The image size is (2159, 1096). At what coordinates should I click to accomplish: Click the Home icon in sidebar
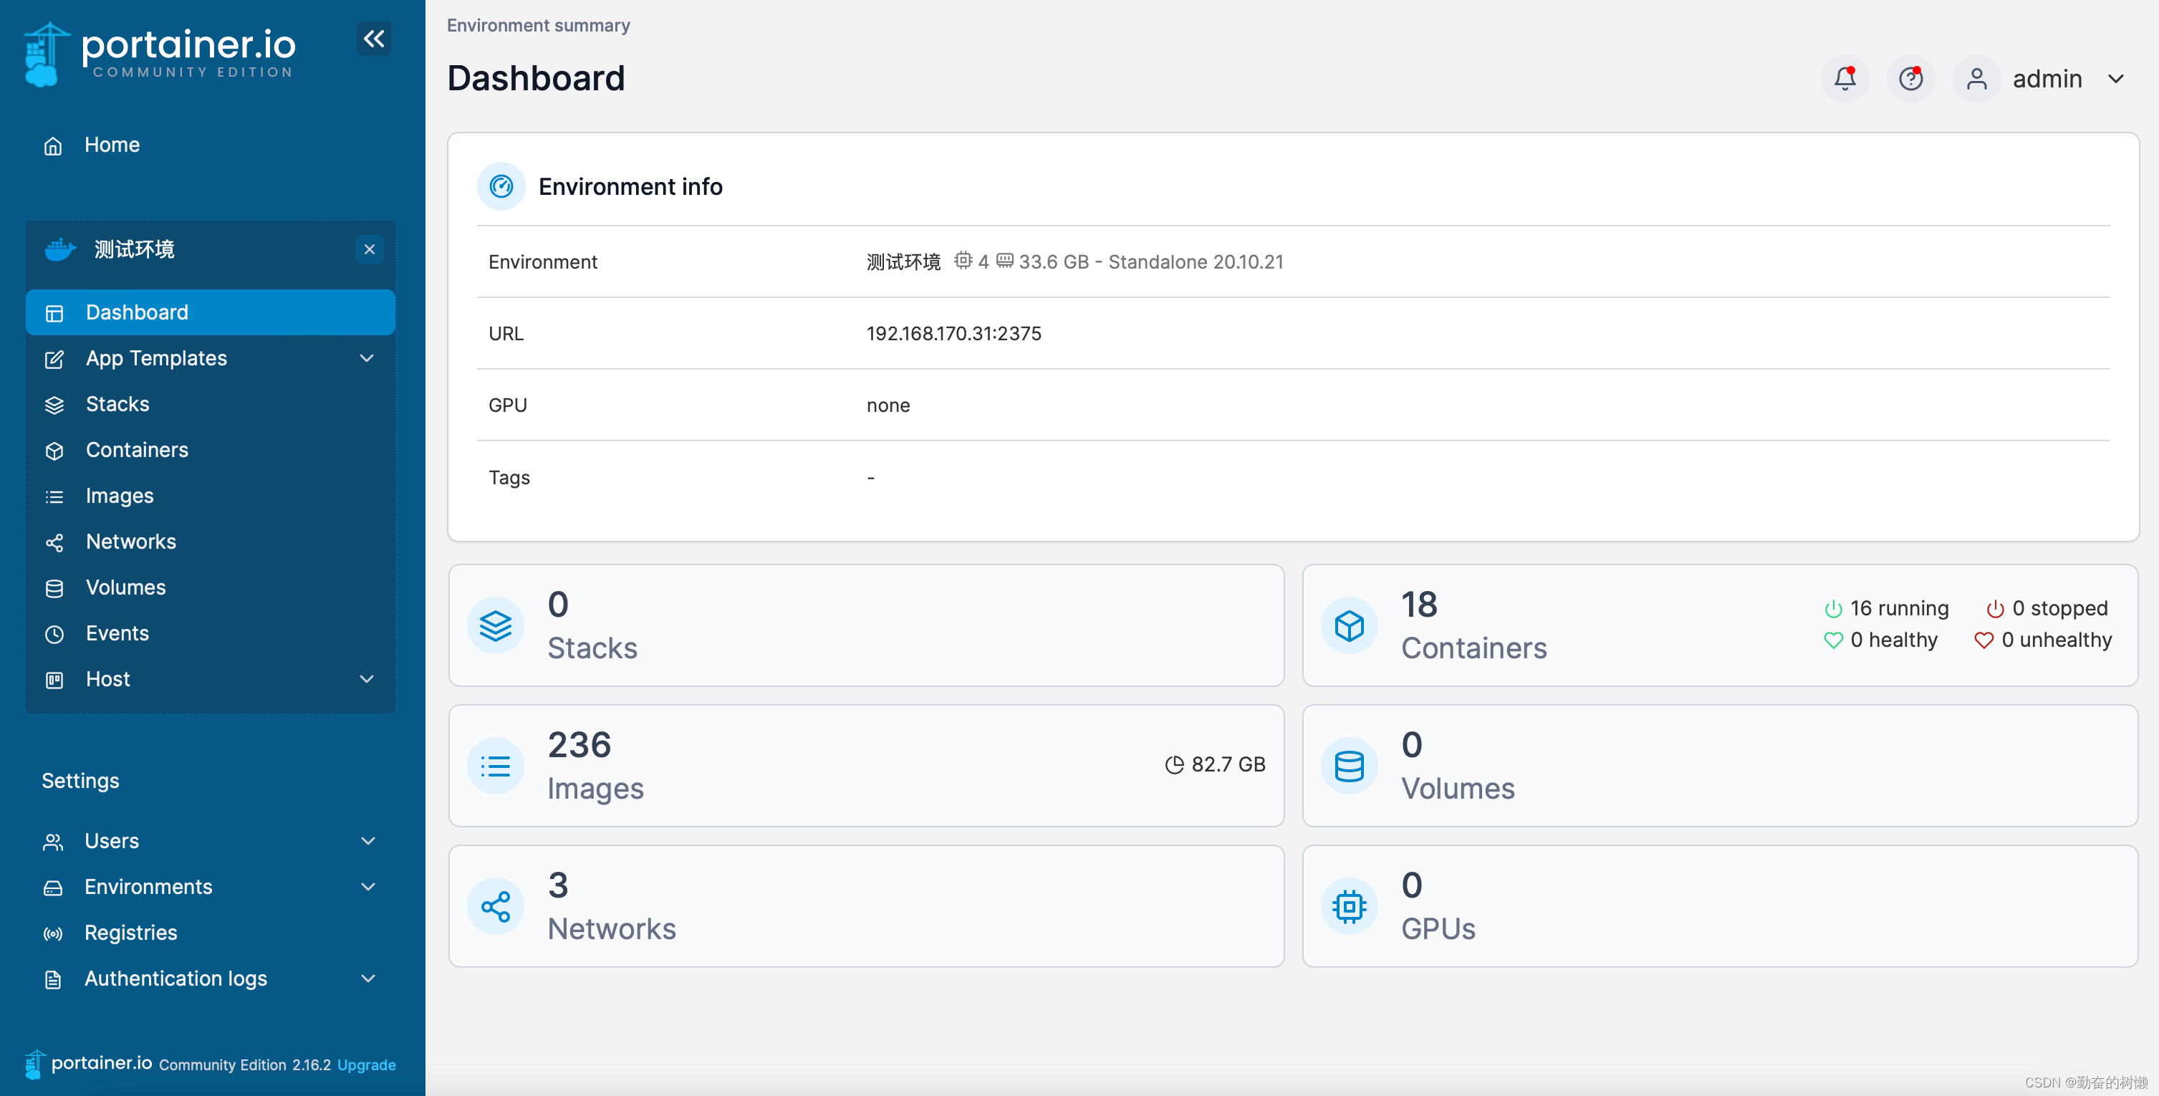53,145
